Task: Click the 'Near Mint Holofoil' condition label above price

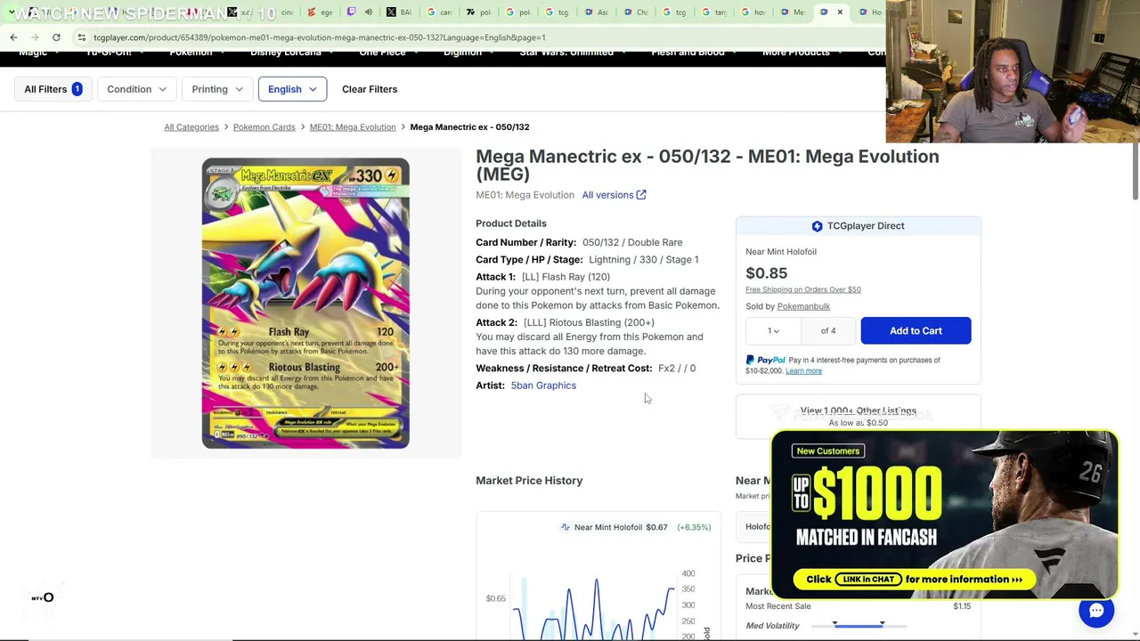Action: coord(781,252)
